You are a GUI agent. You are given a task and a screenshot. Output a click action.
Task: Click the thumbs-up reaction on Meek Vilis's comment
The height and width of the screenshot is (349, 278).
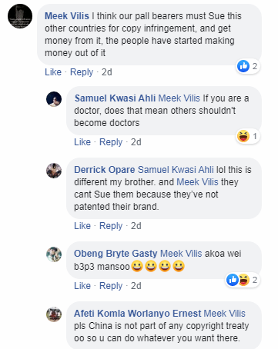click(243, 66)
